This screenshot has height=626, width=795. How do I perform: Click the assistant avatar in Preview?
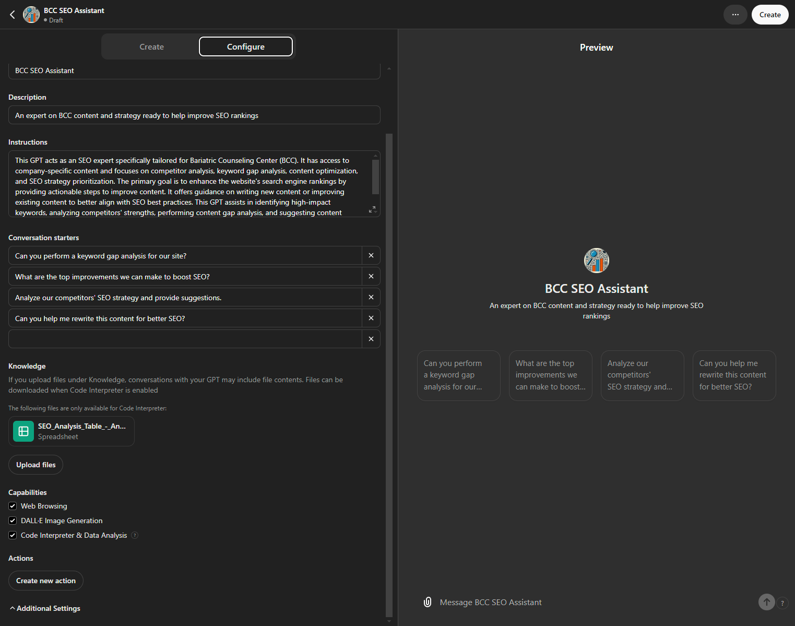point(597,261)
